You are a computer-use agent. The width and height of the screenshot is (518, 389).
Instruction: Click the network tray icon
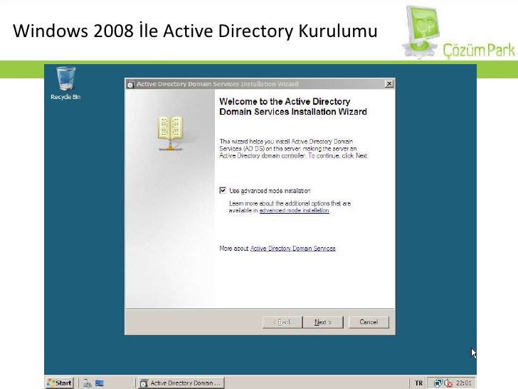click(438, 383)
